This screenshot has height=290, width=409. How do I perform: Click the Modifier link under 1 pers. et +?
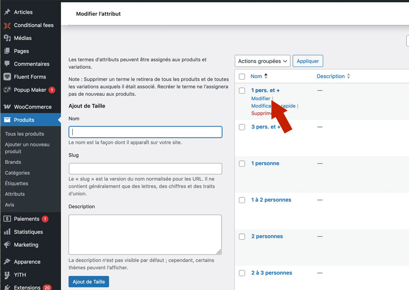click(x=260, y=98)
